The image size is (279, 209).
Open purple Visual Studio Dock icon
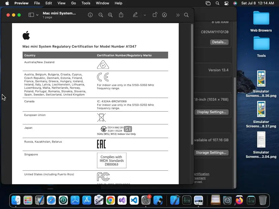(122, 201)
